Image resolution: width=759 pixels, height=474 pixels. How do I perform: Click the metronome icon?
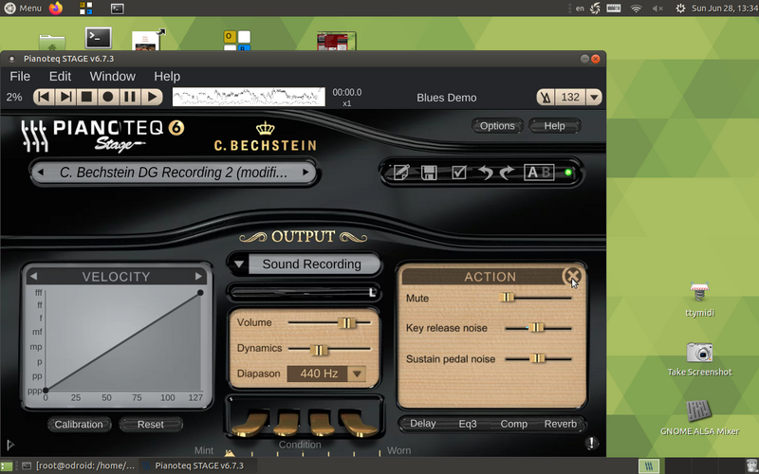pyautogui.click(x=546, y=97)
